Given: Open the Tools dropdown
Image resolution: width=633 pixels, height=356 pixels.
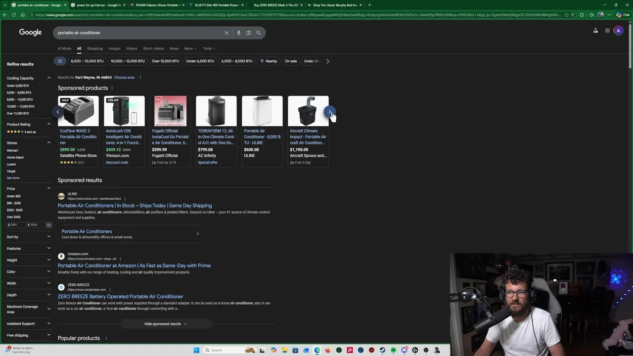Looking at the screenshot, I should pos(209,48).
